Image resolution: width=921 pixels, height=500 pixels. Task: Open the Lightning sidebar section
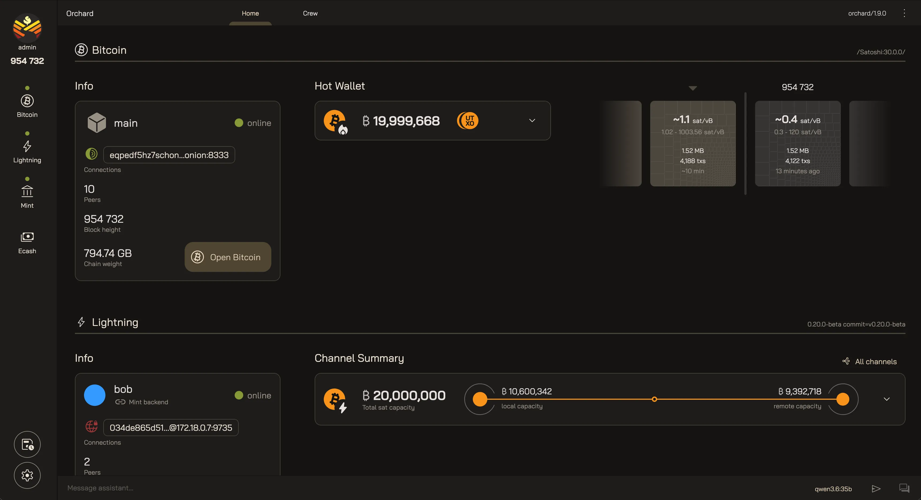[x=27, y=151]
